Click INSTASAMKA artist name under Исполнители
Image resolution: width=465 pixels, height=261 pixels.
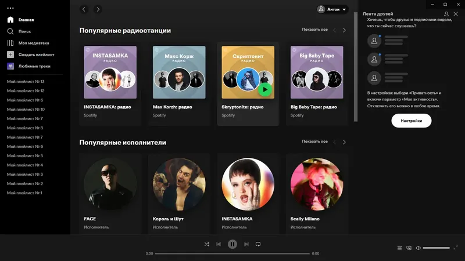[x=237, y=219]
